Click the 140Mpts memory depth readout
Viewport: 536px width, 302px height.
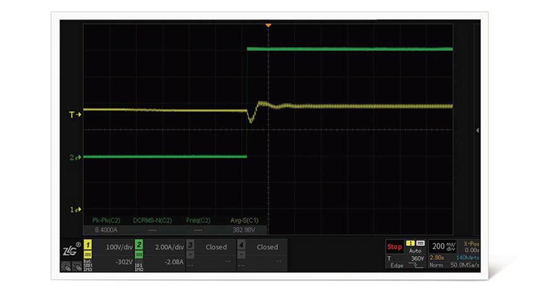467,257
